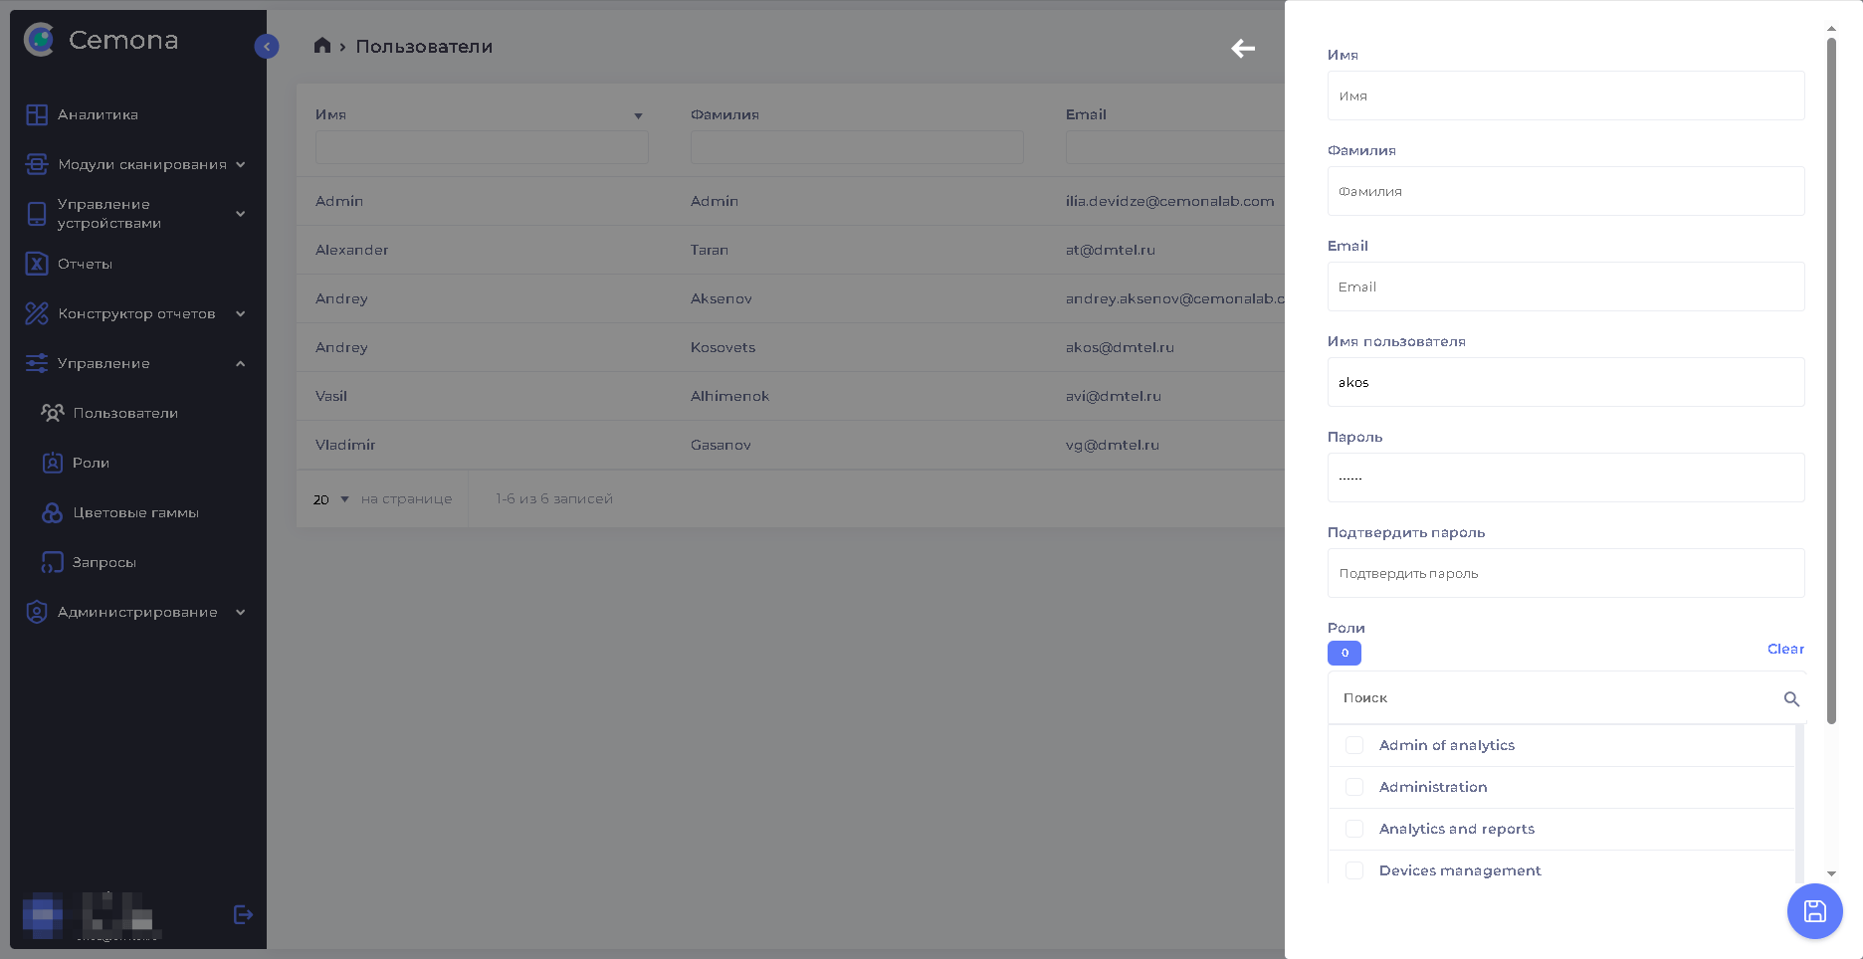This screenshot has width=1863, height=959.
Task: Click the home breadcrumb icon
Action: click(321, 46)
